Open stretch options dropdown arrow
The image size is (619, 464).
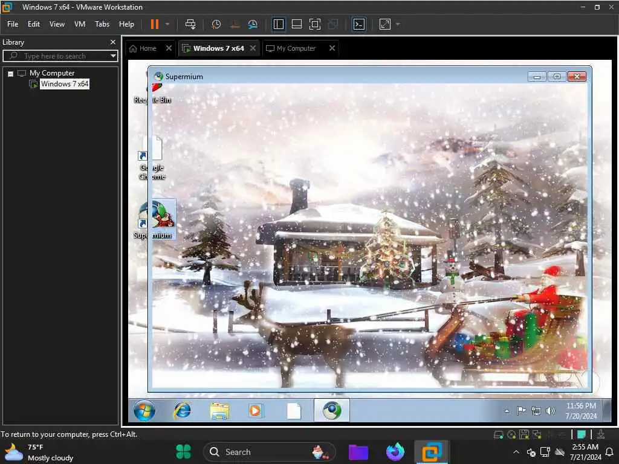point(398,24)
